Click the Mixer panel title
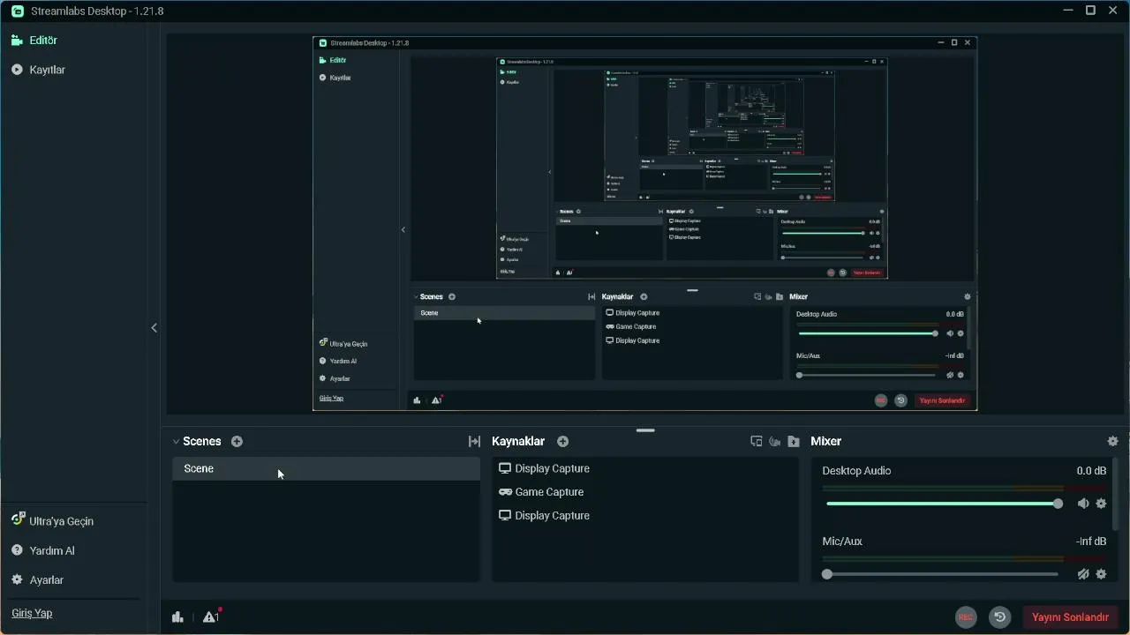The image size is (1130, 635). pyautogui.click(x=825, y=441)
